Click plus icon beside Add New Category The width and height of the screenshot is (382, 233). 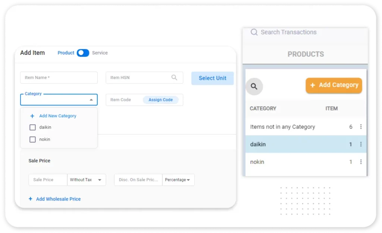point(32,116)
